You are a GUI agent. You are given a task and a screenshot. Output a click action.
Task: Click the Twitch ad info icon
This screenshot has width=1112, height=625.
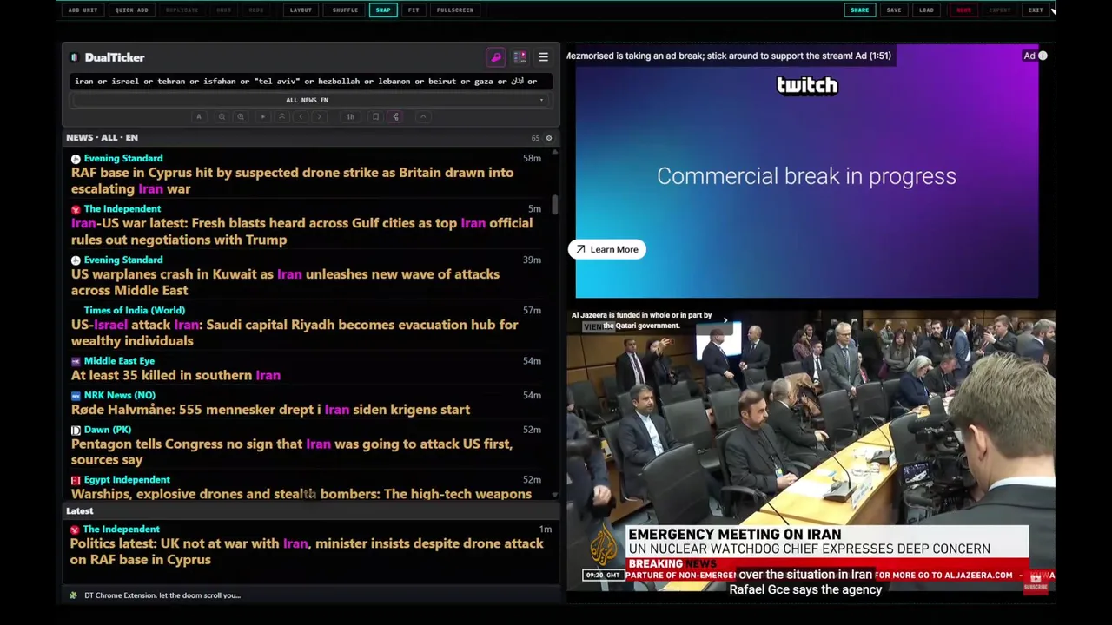(1042, 56)
